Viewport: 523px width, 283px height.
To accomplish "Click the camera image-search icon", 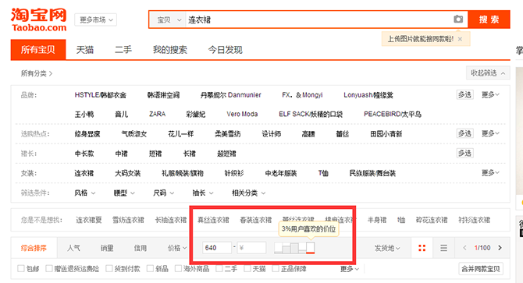I will [458, 19].
